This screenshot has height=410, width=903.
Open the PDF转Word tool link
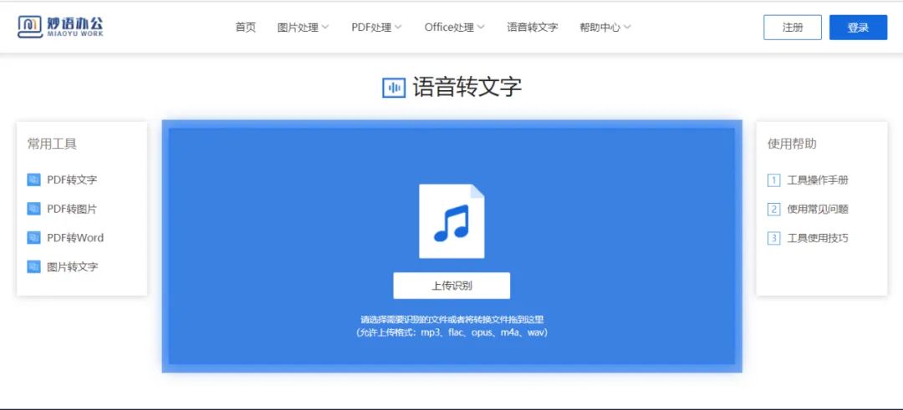(x=75, y=237)
